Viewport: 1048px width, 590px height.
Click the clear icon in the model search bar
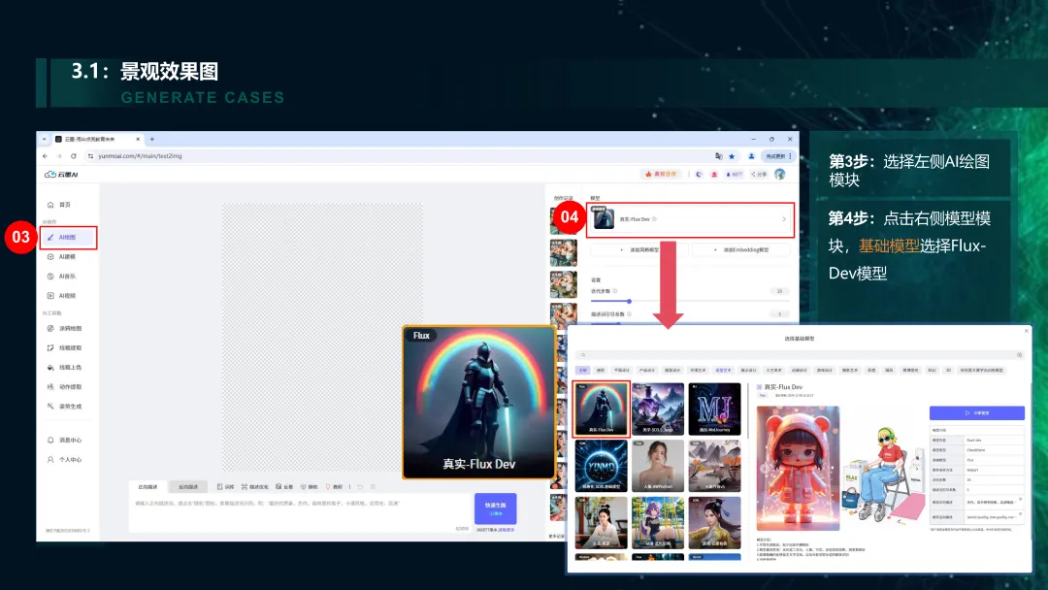pos(1019,355)
